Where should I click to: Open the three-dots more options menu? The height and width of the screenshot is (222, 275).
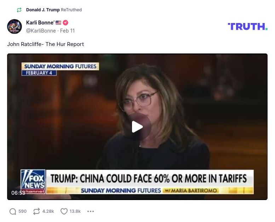tap(91, 211)
